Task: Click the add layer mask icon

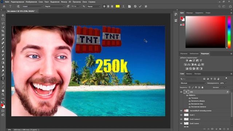Action: 212,129
